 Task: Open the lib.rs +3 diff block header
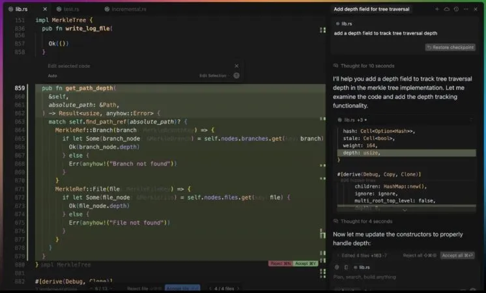(x=352, y=120)
